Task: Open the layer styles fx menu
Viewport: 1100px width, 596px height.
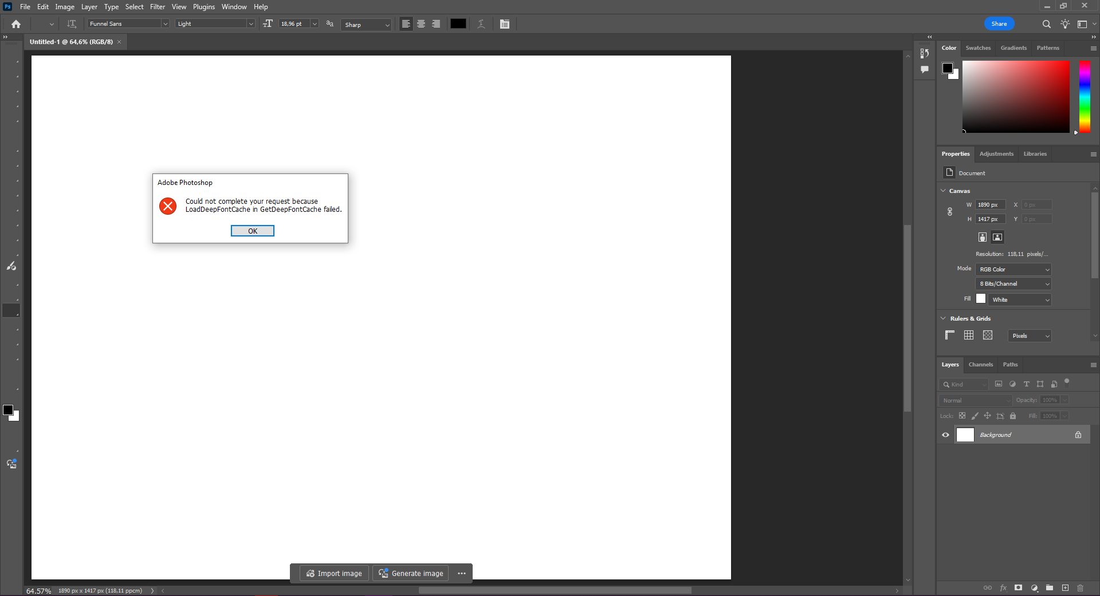Action: pos(1003,588)
